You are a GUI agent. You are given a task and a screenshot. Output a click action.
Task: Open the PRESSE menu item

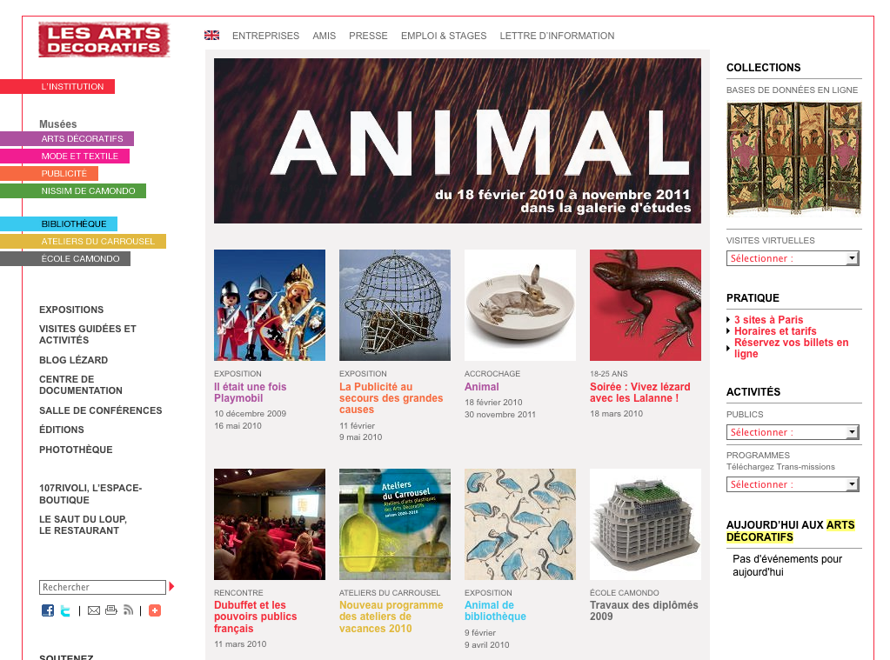368,36
